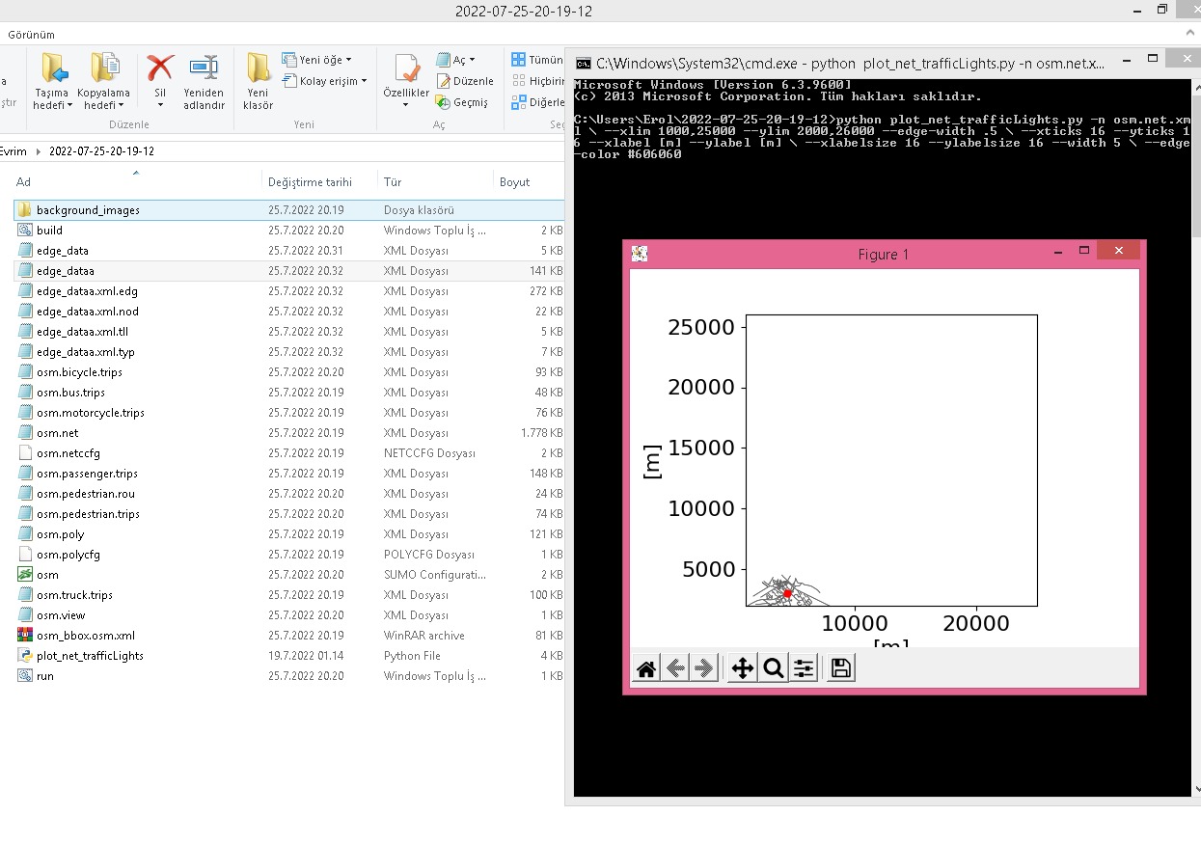Screen dimensions: 1201x843
Task: Activate the Pan tool in Figure 1
Action: (x=742, y=666)
